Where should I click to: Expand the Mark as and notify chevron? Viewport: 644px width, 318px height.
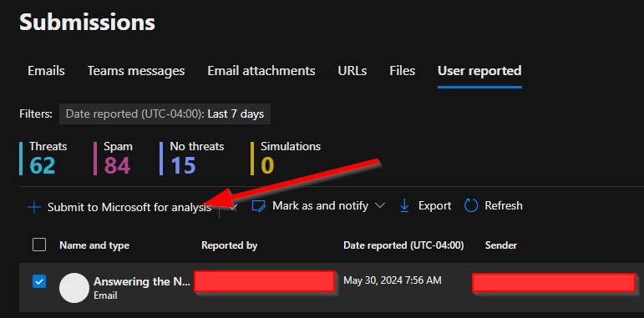pyautogui.click(x=380, y=205)
